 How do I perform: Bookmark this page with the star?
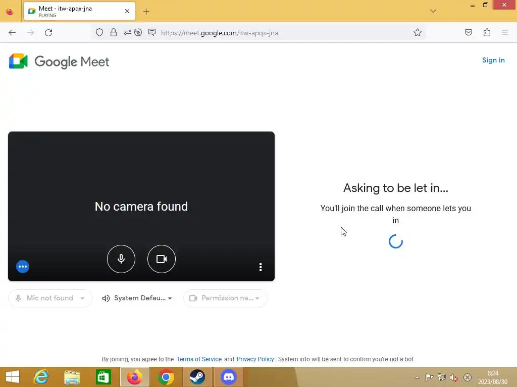(x=418, y=32)
